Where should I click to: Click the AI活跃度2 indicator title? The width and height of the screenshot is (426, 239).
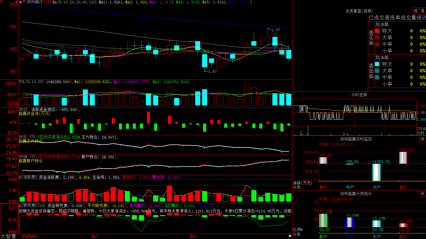[28, 177]
